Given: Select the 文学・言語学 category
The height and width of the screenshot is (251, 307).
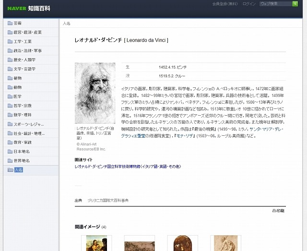Looking at the screenshot, I should [24, 69].
